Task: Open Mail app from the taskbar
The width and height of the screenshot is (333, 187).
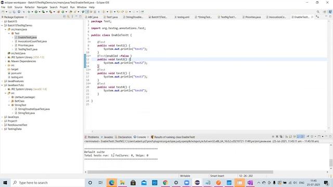Action: pyautogui.click(x=144, y=182)
